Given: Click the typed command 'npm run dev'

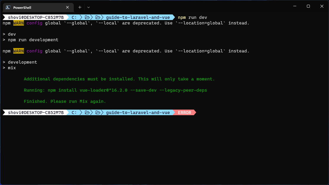Looking at the screenshot, I should click(x=192, y=17).
